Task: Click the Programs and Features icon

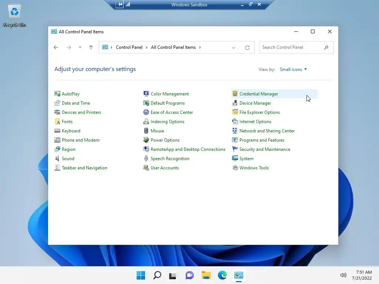Action: point(235,140)
